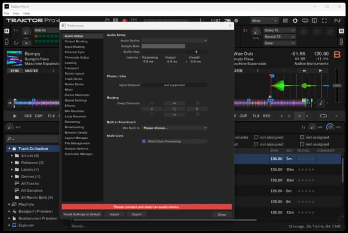Click the browser layout icon beside Mixer dropdown
The image size is (348, 233).
pyautogui.click(x=285, y=21)
